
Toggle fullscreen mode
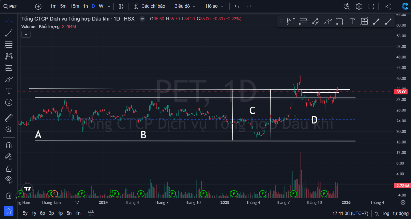(x=371, y=6)
